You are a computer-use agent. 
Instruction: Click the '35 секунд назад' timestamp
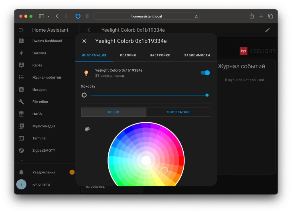tap(109, 76)
